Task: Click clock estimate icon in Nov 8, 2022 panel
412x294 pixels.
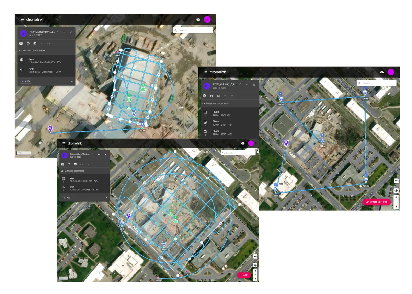Action: pos(28,43)
